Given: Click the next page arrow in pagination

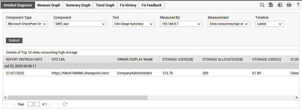Looking at the screenshot, I should click(x=52, y=104).
